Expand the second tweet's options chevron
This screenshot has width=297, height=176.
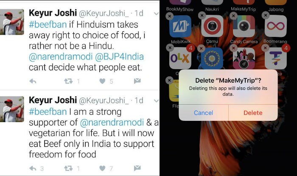tap(156, 101)
